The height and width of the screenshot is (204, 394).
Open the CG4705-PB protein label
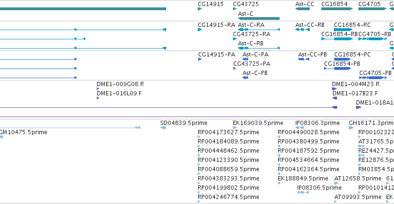click(375, 73)
